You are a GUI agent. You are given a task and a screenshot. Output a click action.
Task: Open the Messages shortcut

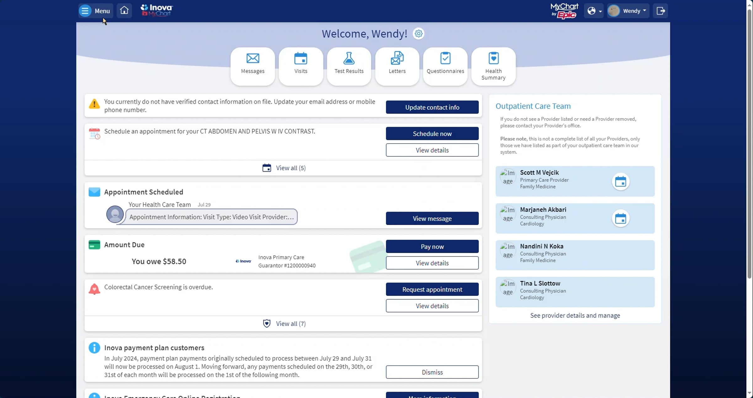[x=253, y=66]
